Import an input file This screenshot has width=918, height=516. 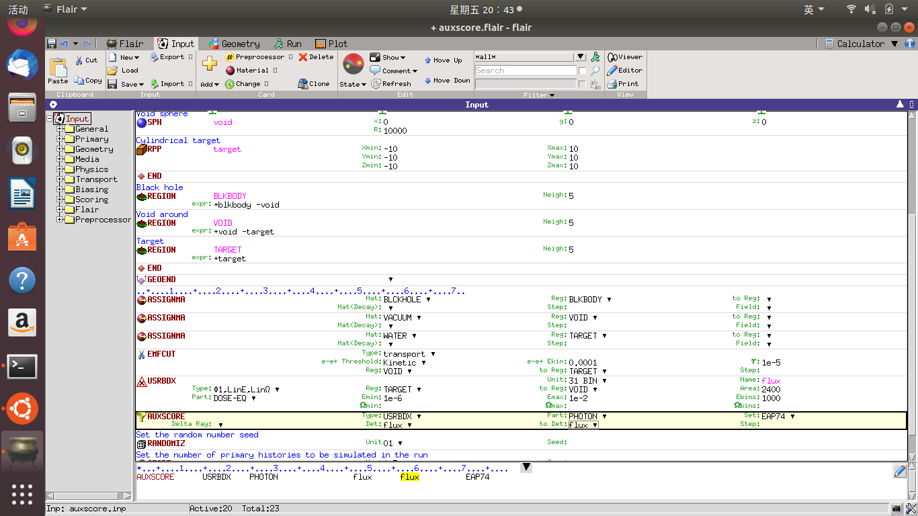tap(167, 84)
